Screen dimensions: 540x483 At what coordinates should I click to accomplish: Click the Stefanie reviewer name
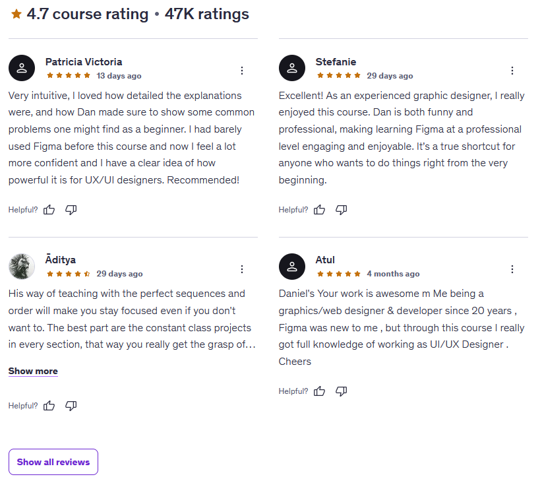coord(336,62)
